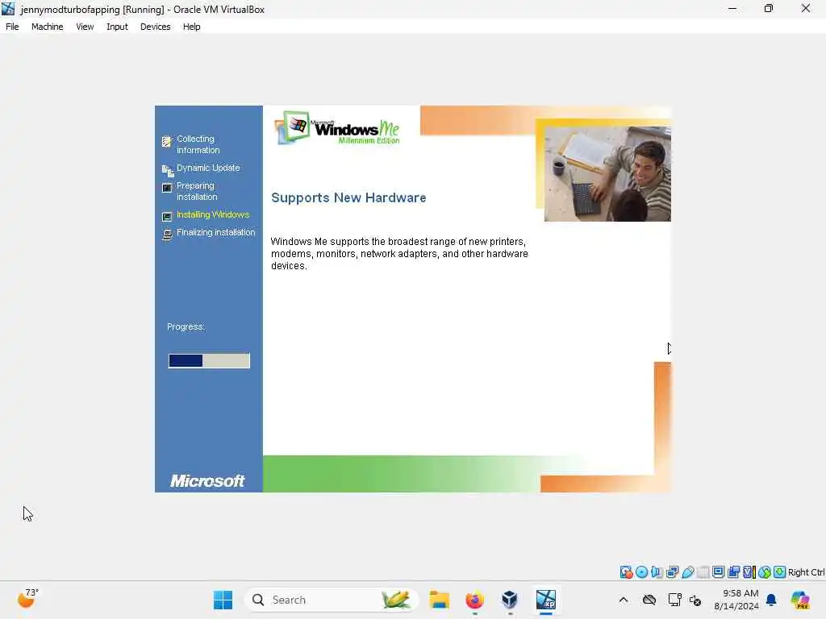Screen dimensions: 826x619
Task: Click the Microsoft logo in setup sidebar
Action: point(207,480)
